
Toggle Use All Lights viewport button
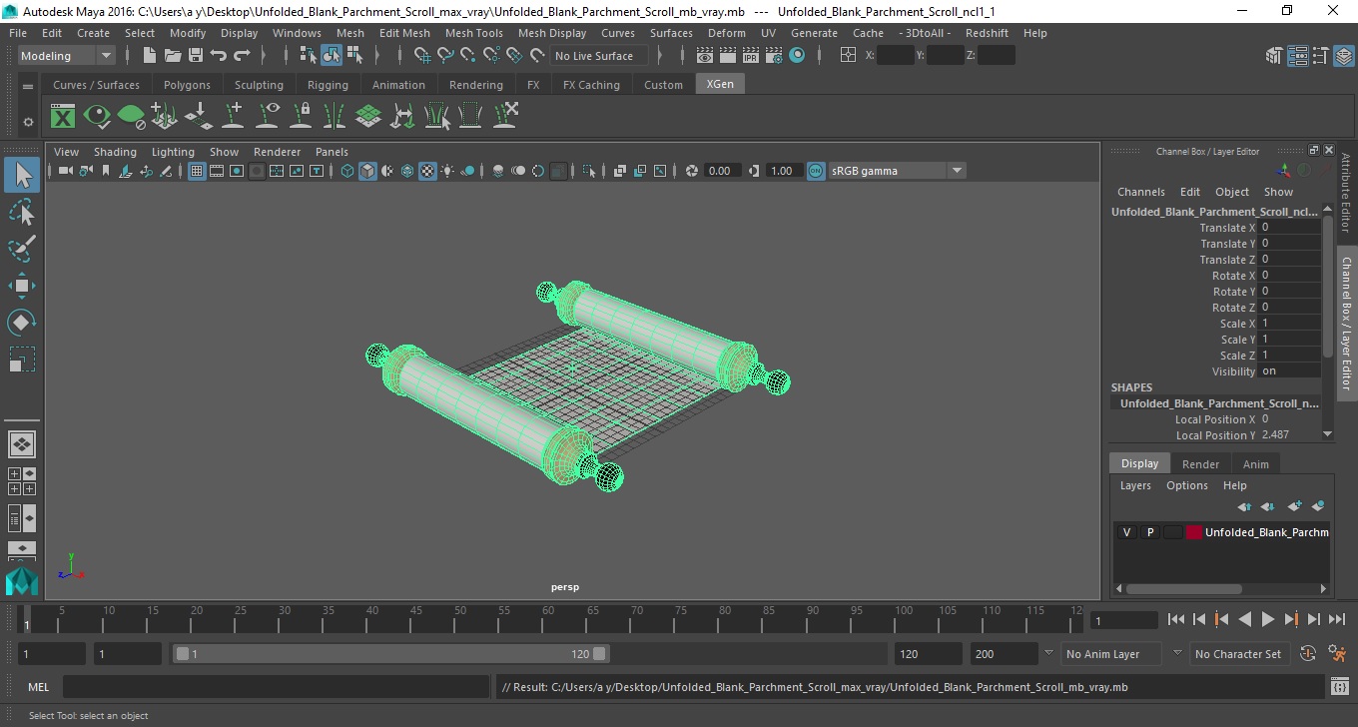pyautogui.click(x=447, y=171)
